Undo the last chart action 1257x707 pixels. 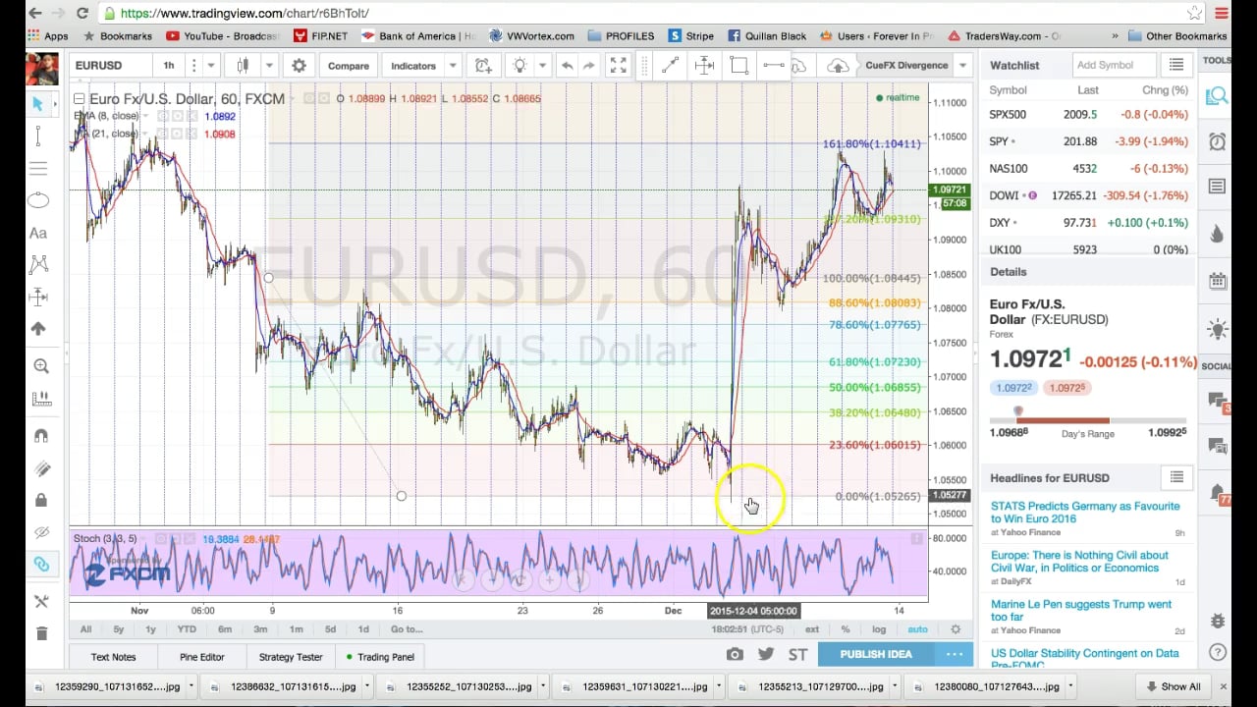click(x=567, y=66)
